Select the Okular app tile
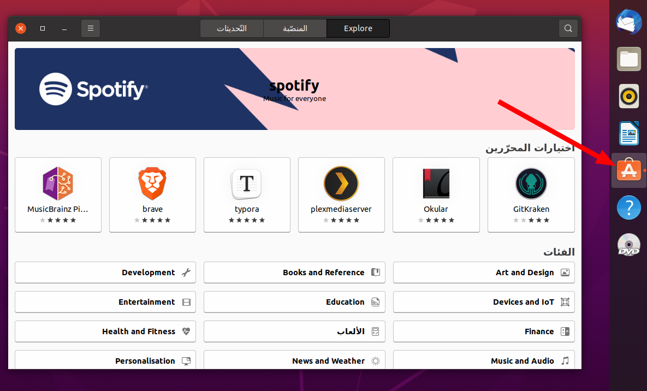 point(436,195)
